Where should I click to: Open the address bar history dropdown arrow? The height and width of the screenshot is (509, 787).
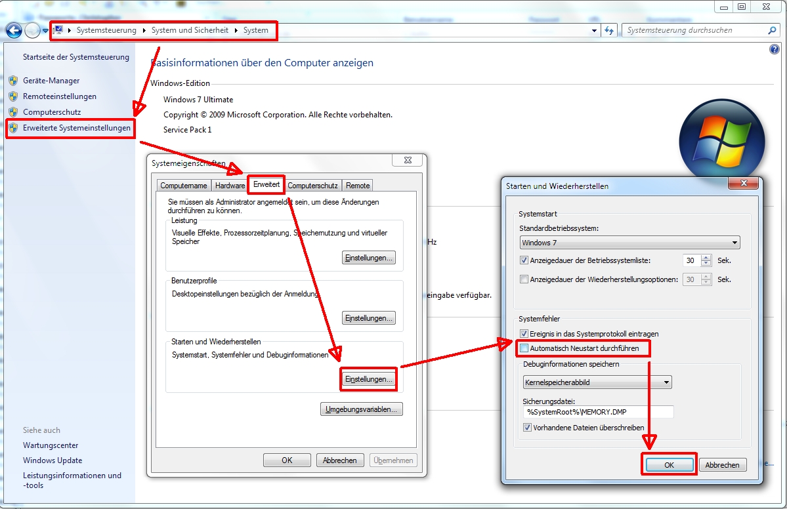[x=594, y=31]
